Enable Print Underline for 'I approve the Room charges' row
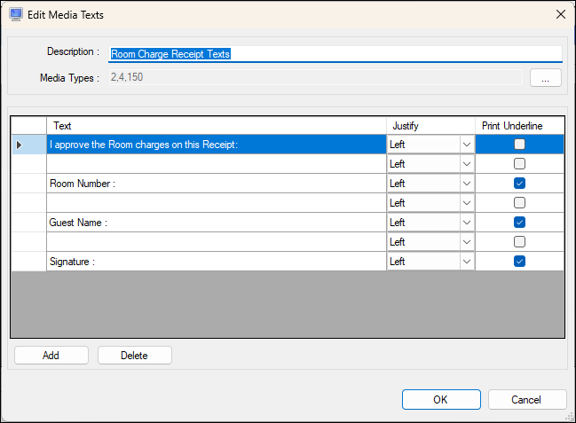The width and height of the screenshot is (576, 423). click(x=519, y=145)
